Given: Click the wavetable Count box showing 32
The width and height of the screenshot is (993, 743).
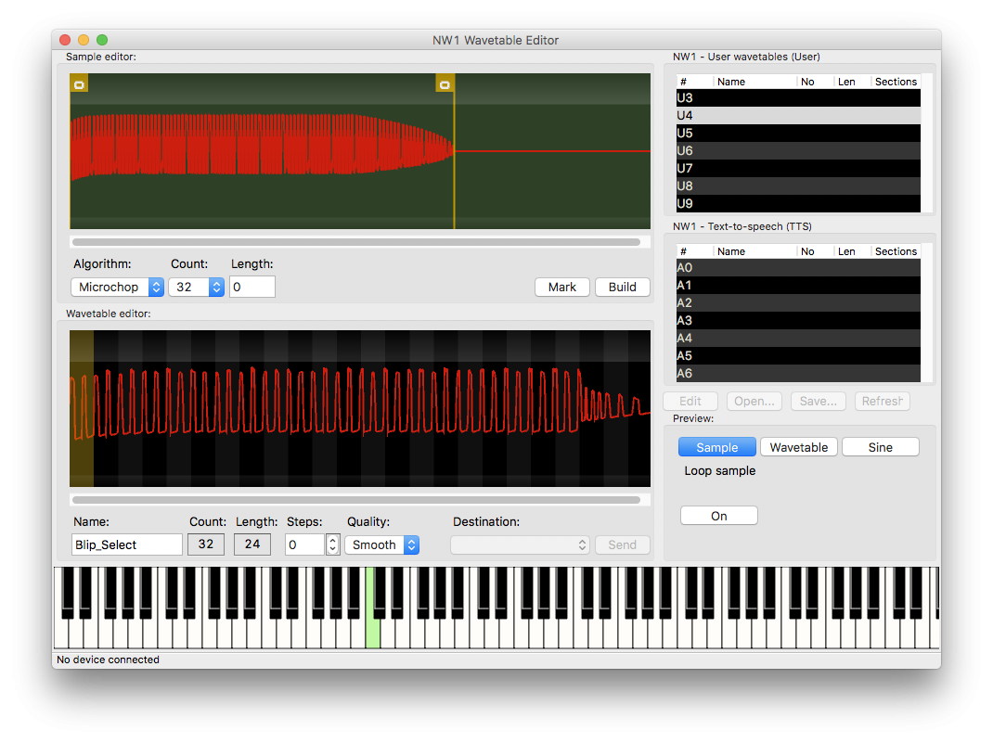Looking at the screenshot, I should coord(206,544).
